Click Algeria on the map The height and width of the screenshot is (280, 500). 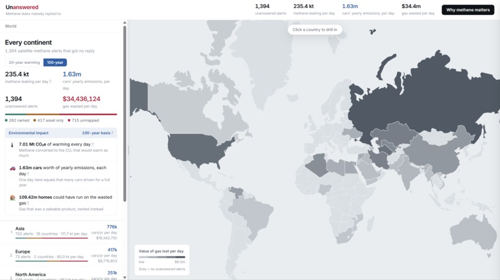[x=319, y=164]
